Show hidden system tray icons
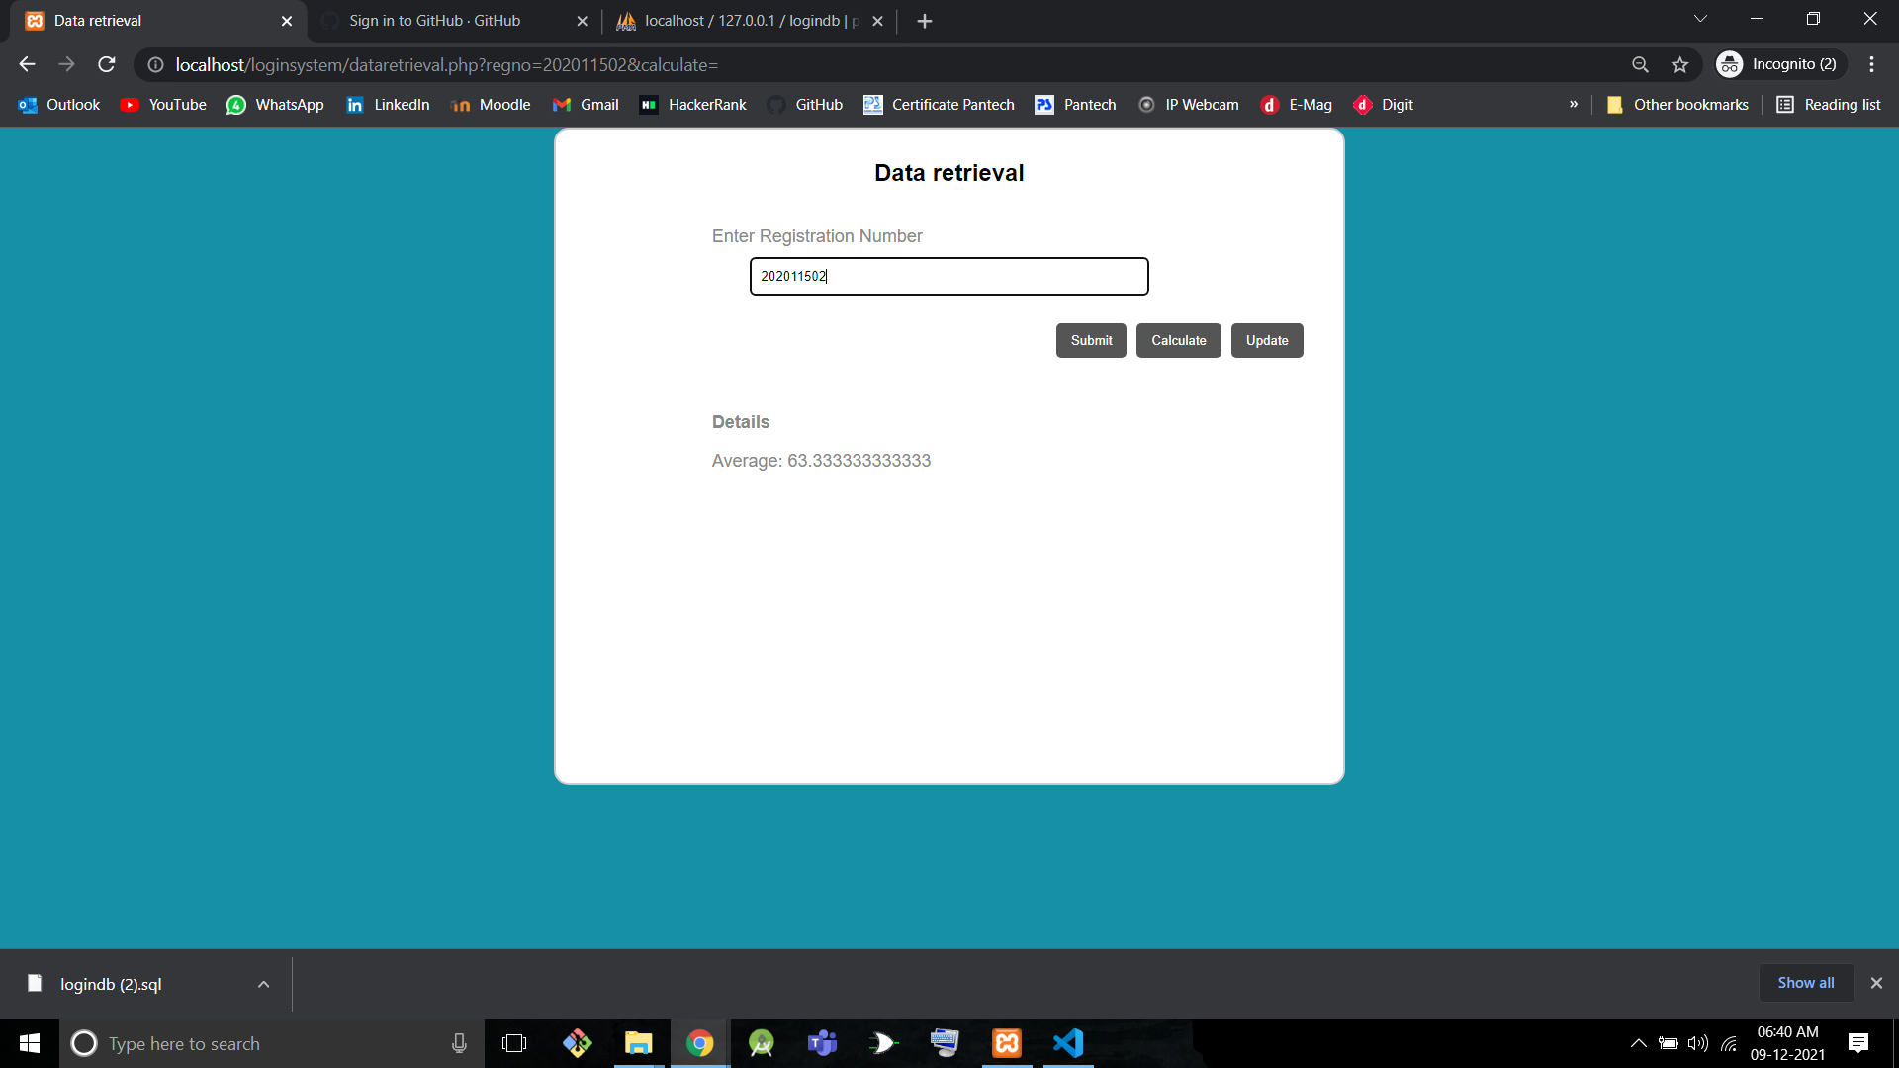 coord(1638,1043)
